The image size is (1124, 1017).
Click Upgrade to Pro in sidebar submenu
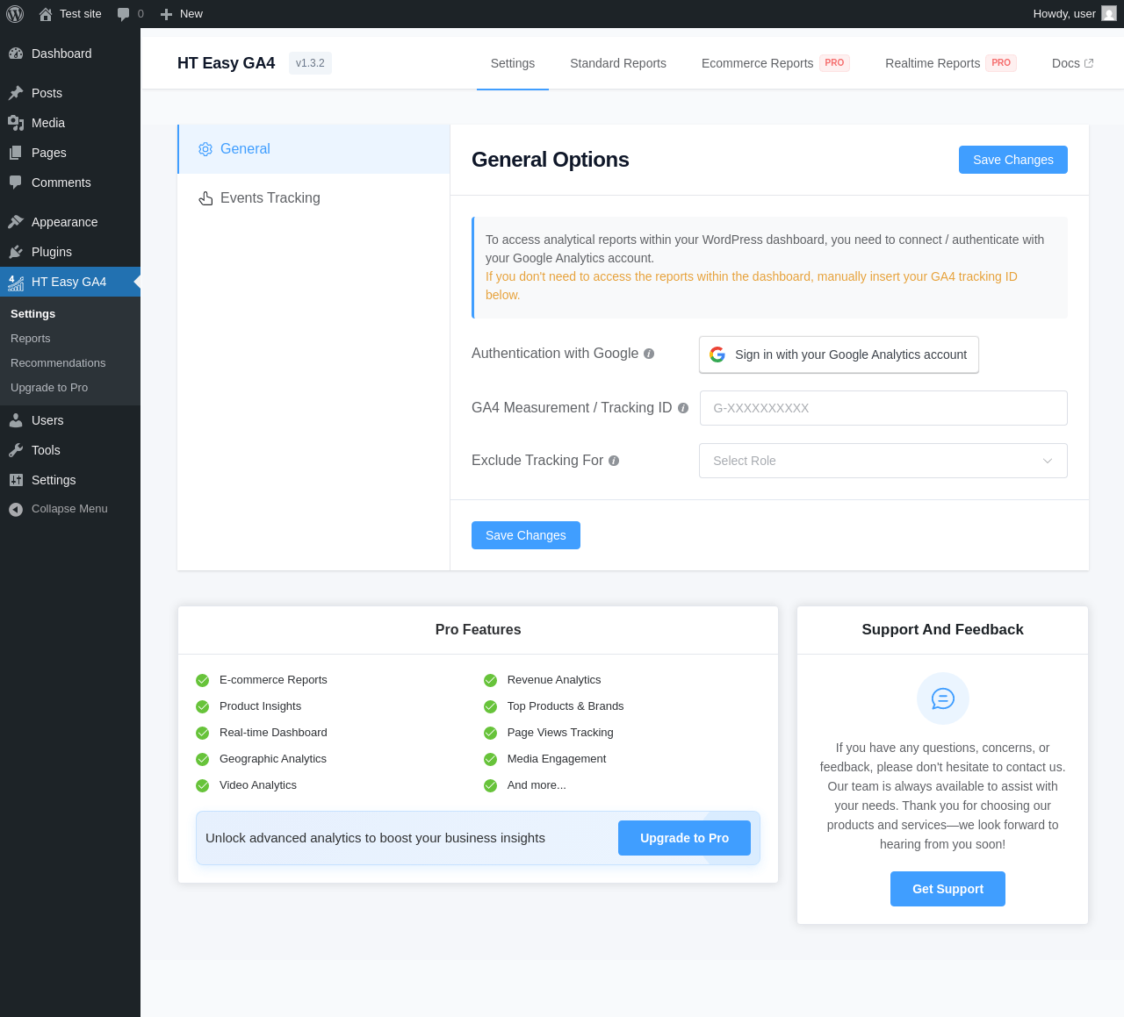click(49, 388)
